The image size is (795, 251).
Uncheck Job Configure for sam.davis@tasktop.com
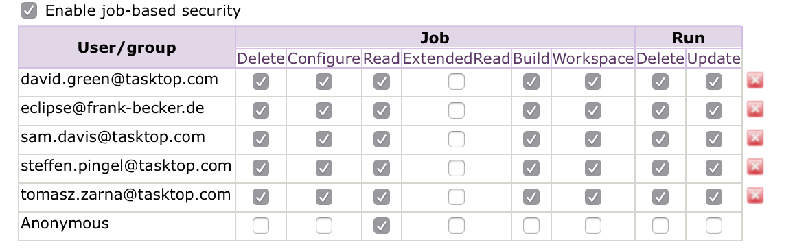324,139
